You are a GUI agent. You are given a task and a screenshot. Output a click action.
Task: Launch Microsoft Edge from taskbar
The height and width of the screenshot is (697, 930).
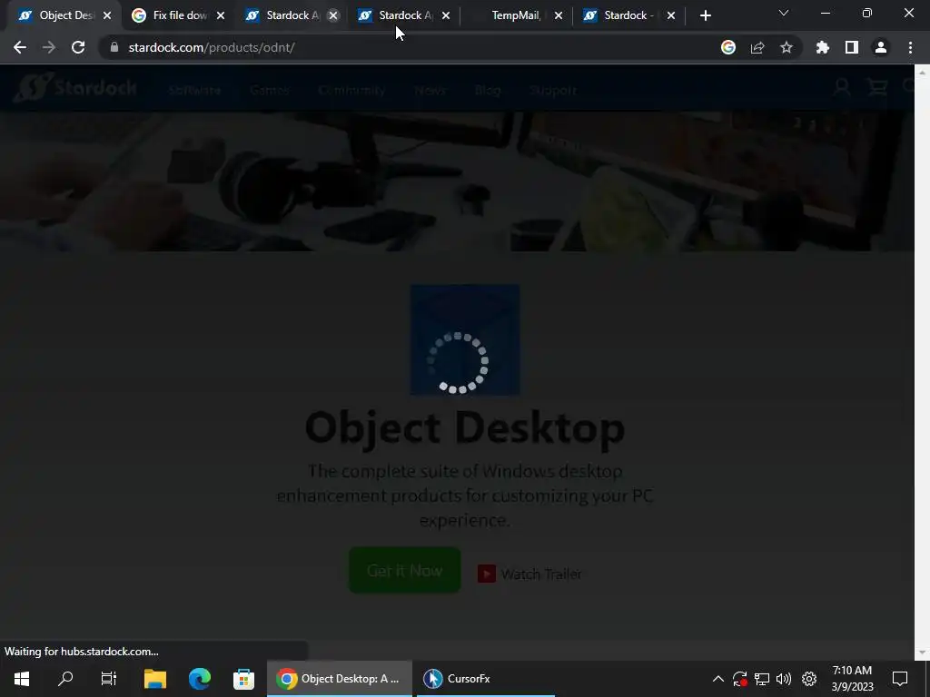pyautogui.click(x=200, y=679)
